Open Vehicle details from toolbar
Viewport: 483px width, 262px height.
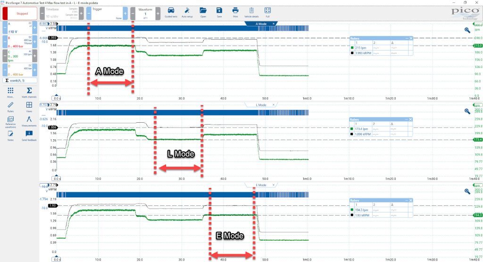point(251,12)
